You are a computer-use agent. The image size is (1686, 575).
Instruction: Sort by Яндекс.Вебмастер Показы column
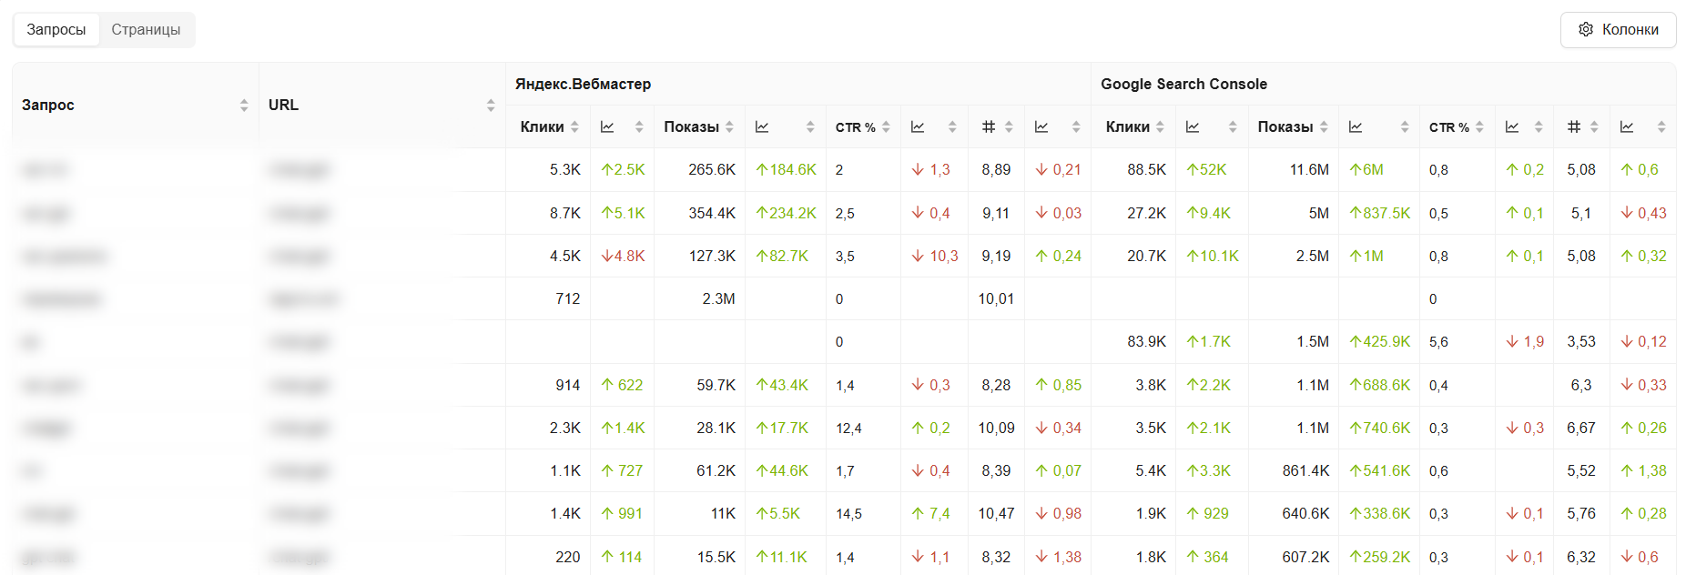692,127
